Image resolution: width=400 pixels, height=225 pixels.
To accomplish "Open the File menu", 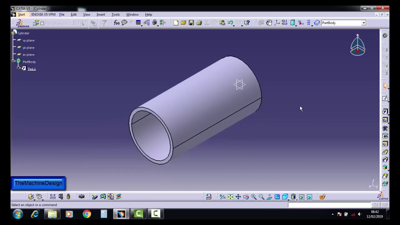I will [62, 14].
